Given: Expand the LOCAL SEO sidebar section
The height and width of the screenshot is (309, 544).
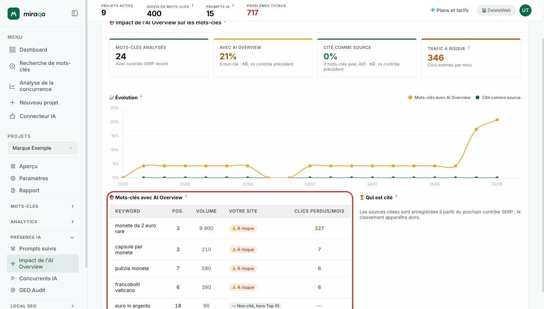Looking at the screenshot, I should [42, 306].
